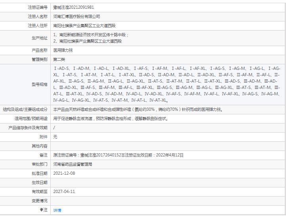286x218 pixels.
Task: Click the 注册人名称 label
Action: (38, 16)
